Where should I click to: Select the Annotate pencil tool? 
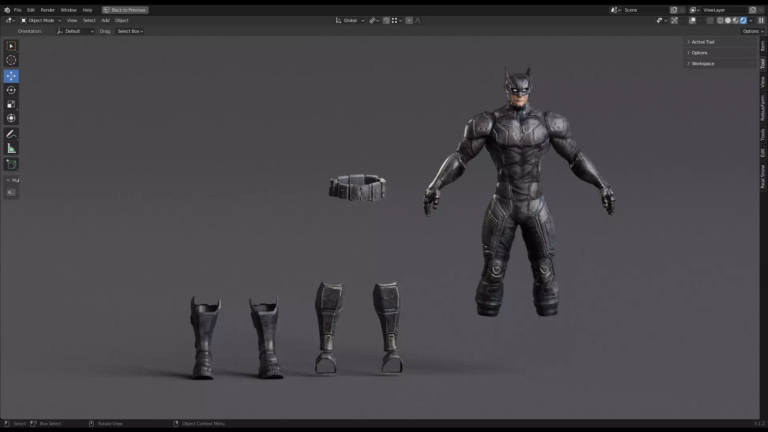click(11, 134)
